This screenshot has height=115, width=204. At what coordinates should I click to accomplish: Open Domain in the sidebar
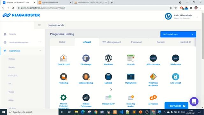[11, 67]
